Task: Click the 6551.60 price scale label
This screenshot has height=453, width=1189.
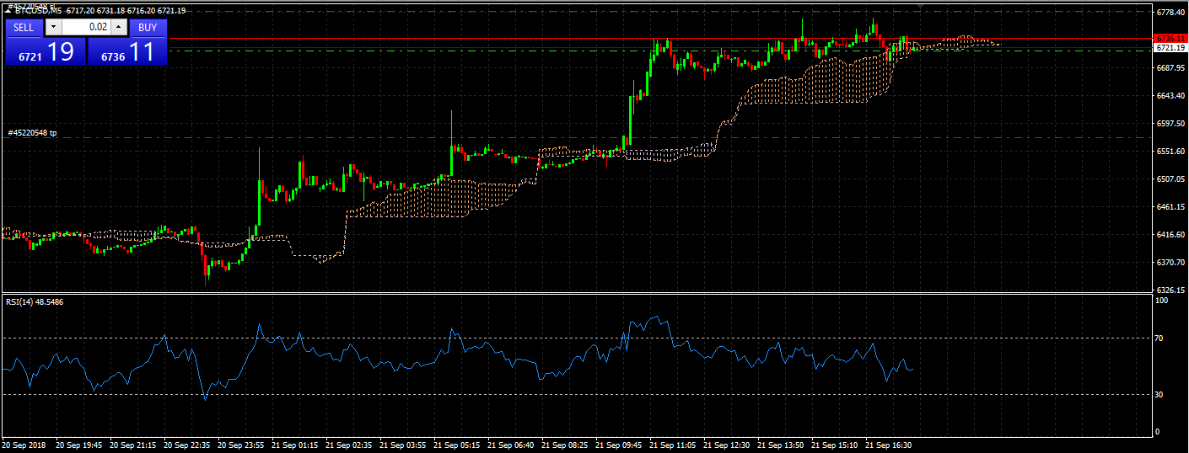Action: pos(1170,152)
